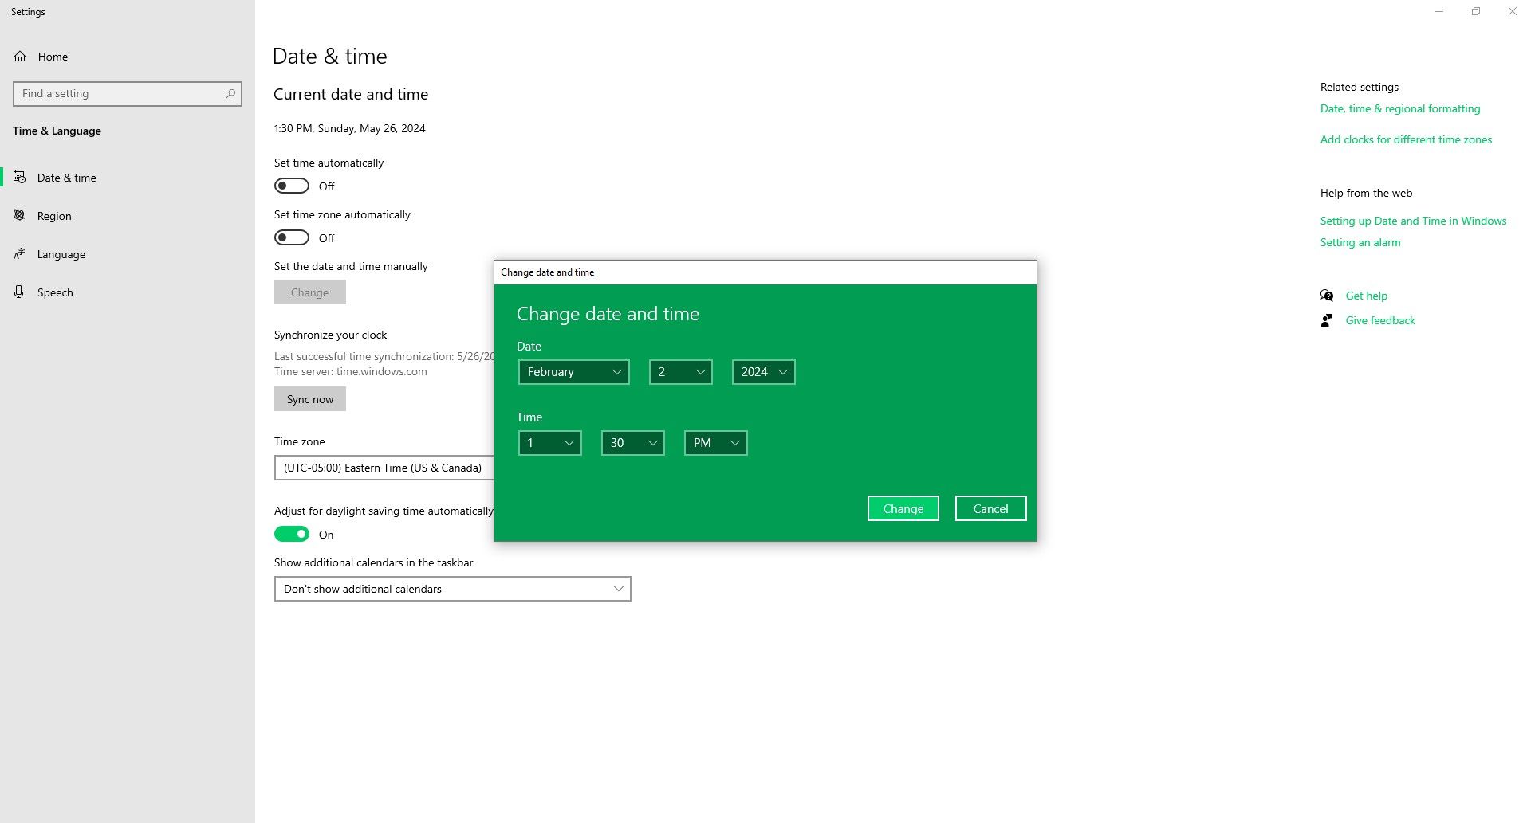Open the year dropdown showing 2024
This screenshot has height=823, width=1527.
pos(764,372)
